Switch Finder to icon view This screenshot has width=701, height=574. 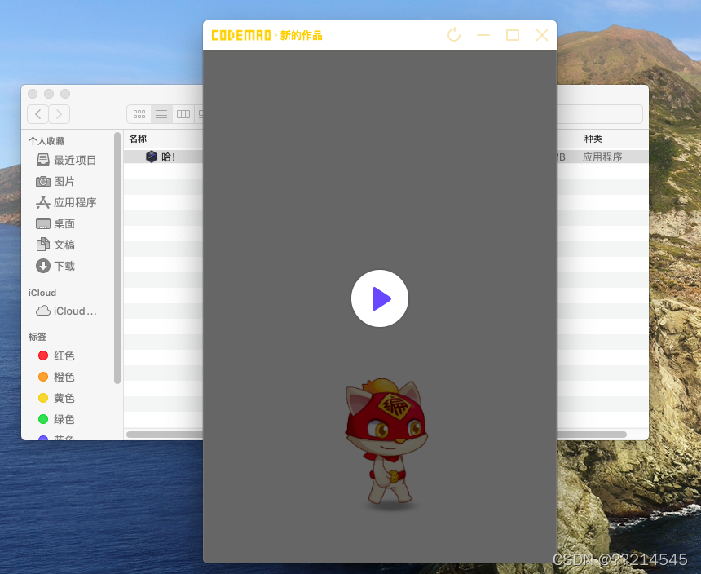[139, 114]
